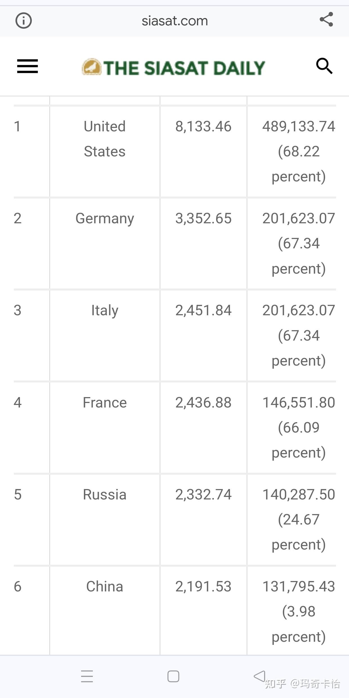The height and width of the screenshot is (698, 349).
Task: Select the 140,287.50 figure
Action: (x=299, y=494)
